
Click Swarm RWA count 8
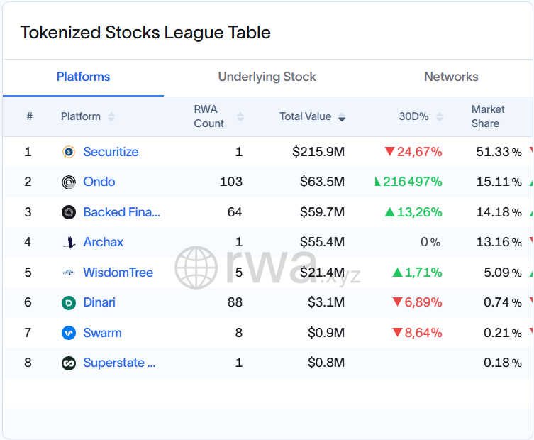click(x=239, y=333)
